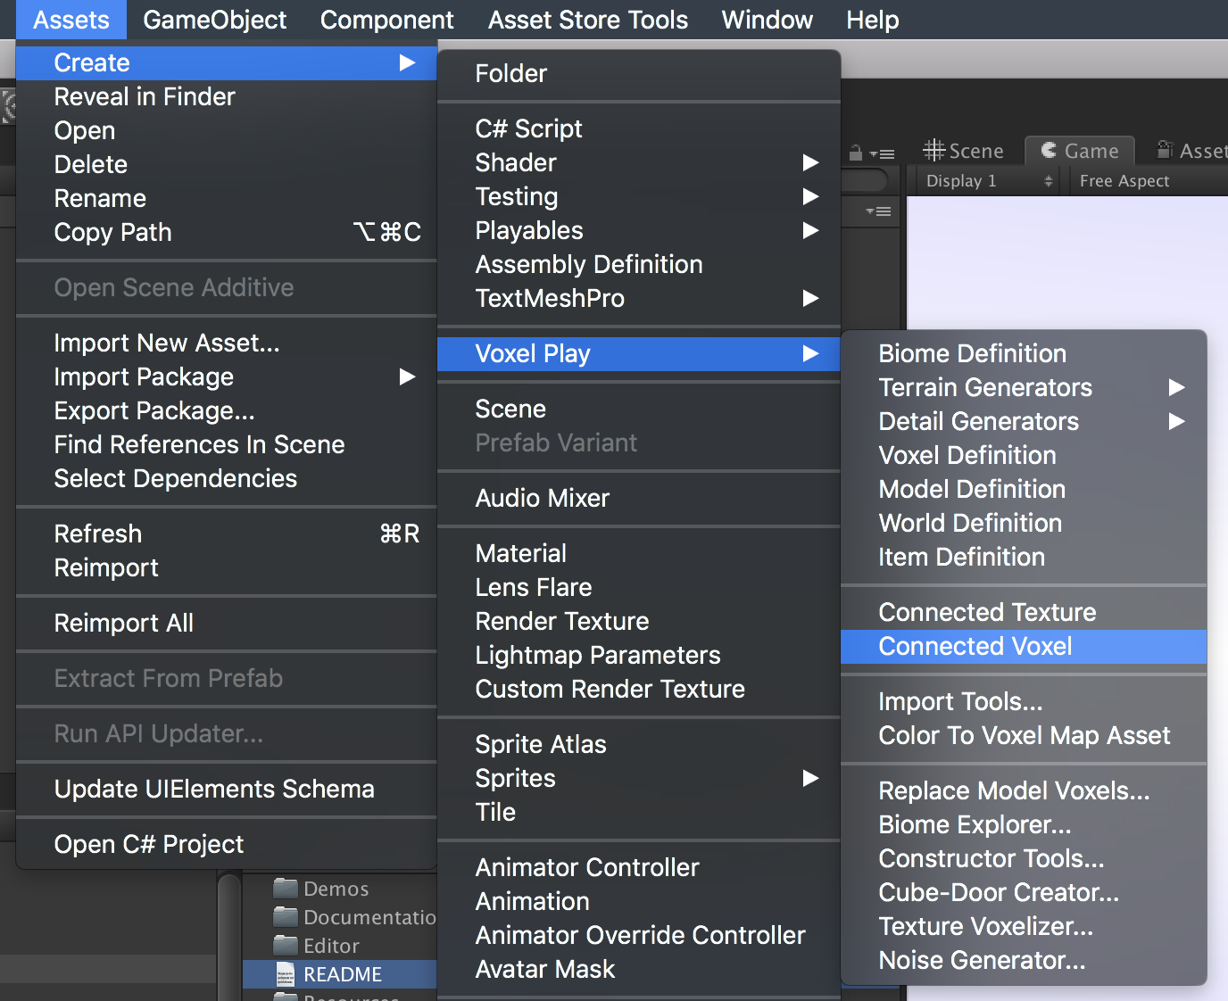Screen dimensions: 1228x1001
Task: Choose Animator Override Controller
Action: (x=639, y=935)
